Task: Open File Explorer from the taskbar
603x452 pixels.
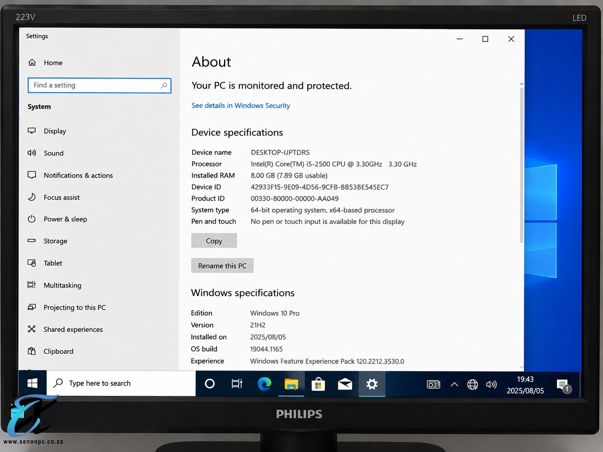Action: point(291,384)
